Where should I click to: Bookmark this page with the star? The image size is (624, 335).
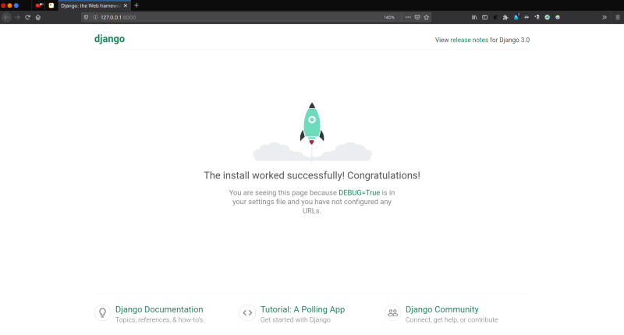pos(426,17)
